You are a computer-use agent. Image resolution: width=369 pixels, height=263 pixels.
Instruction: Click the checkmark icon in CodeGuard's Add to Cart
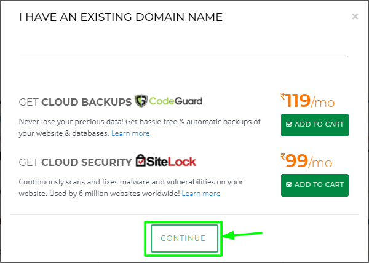[289, 124]
